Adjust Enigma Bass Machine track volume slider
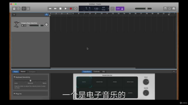The image size is (188, 105). (36, 25)
